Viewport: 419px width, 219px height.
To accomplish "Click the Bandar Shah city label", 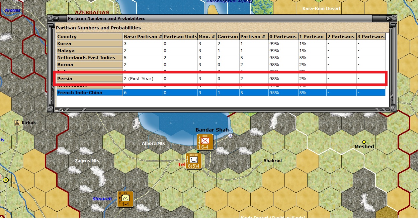I will click(212, 130).
